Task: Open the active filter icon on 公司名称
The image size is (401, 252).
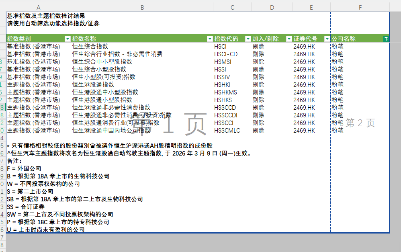Action: tap(386, 39)
